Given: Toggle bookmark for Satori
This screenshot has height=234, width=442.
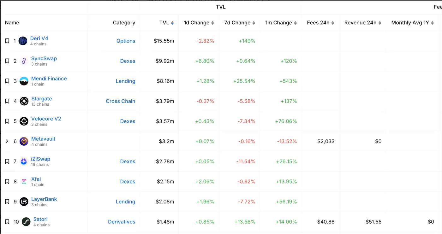Looking at the screenshot, I should pyautogui.click(x=7, y=222).
